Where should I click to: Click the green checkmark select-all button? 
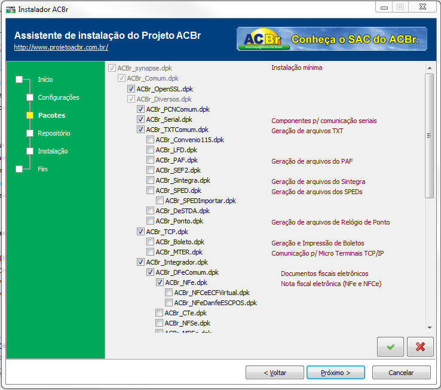click(x=390, y=346)
